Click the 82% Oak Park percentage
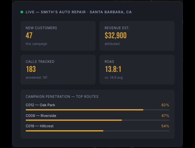The height and width of the screenshot is (148, 195). (x=165, y=105)
